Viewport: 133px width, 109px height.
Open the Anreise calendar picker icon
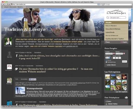point(114,53)
